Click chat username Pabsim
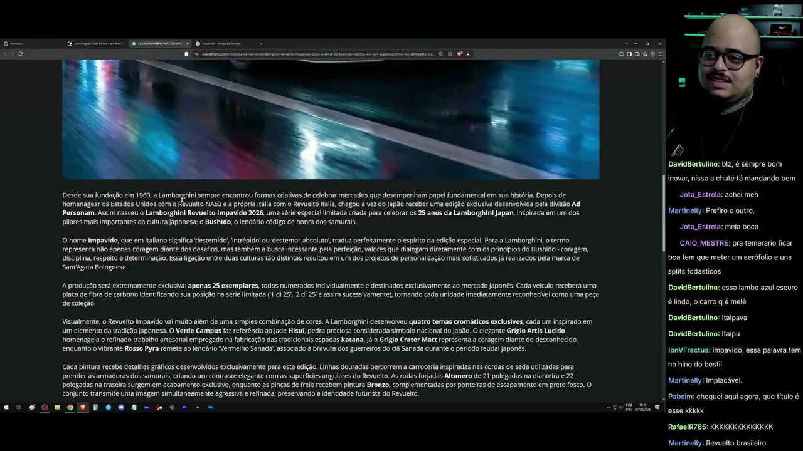 tap(681, 397)
